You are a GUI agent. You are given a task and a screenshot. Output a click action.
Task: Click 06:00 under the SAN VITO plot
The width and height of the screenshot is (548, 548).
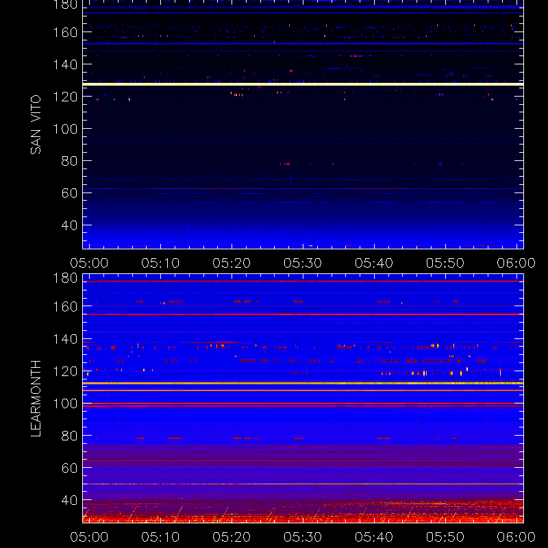(x=516, y=263)
